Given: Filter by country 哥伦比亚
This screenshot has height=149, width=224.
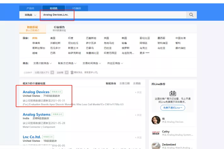Looking at the screenshot, I should [x=145, y=38].
